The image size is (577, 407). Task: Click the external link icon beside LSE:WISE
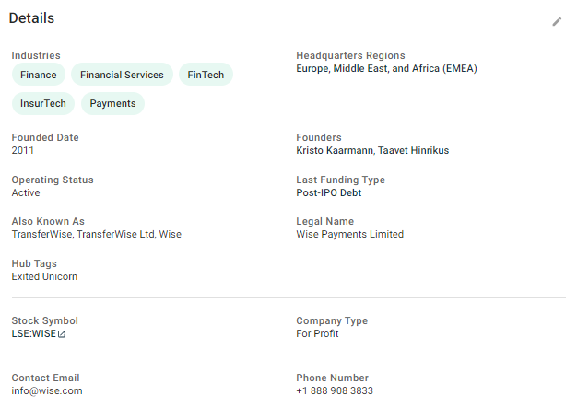click(62, 334)
